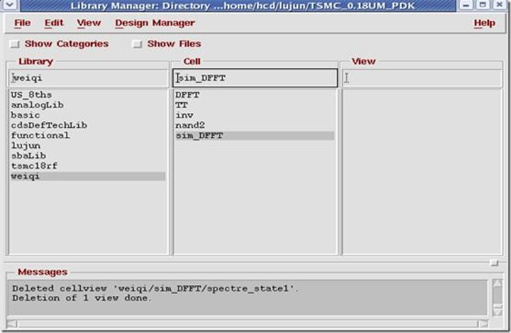Screen dimensions: 511x333
Task: Click the pane resize sash handle above Messages
Action: pos(493,263)
